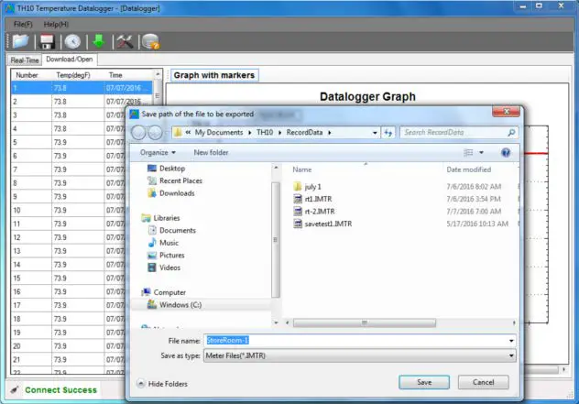Click the database help toolbar icon
Screen dimensions: 579x404
pos(150,41)
